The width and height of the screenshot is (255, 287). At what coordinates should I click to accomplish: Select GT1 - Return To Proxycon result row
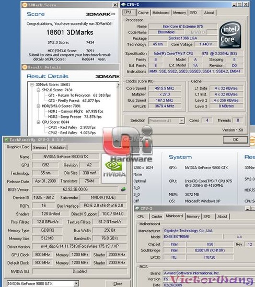(x=79, y=95)
